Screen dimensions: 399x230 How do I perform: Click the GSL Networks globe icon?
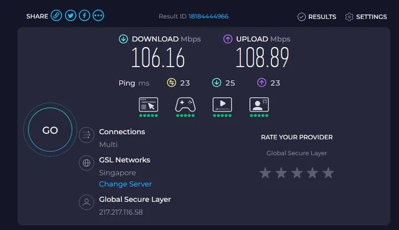tap(86, 163)
